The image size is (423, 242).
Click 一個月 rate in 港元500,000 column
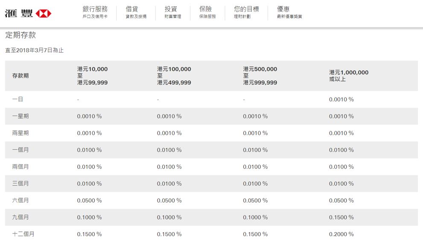pos(255,150)
